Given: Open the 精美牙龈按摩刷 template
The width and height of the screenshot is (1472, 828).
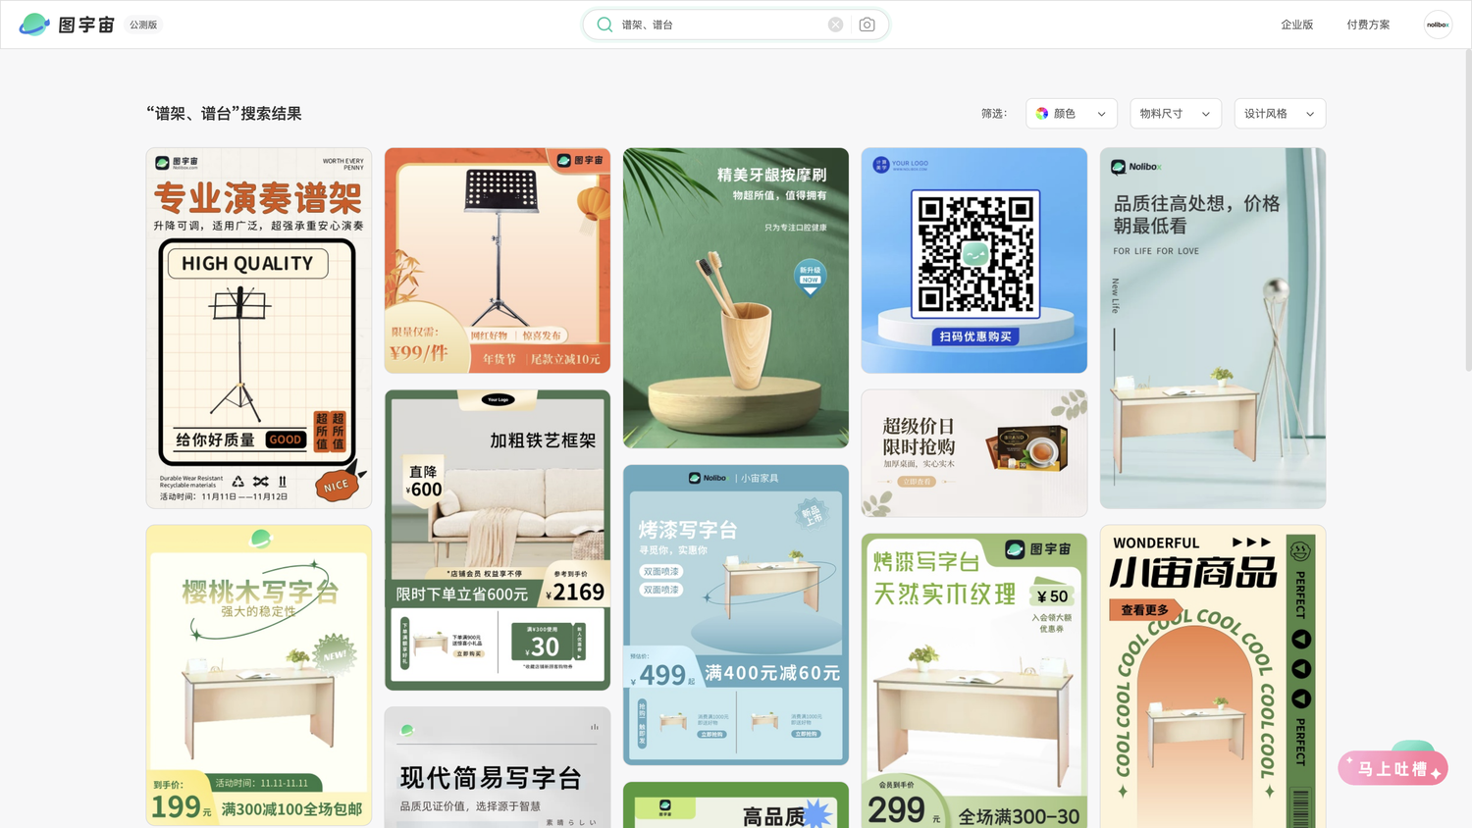Looking at the screenshot, I should (736, 298).
